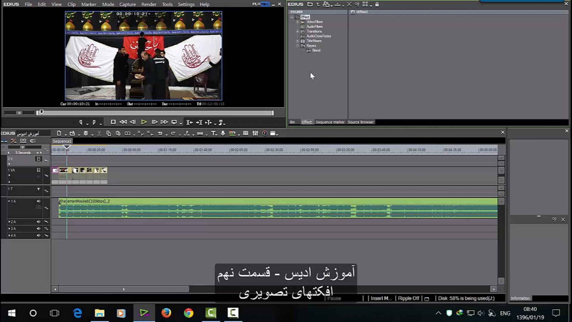Viewport: 572px width, 322px height.
Task: Click the Play button in the preview player
Action: point(144,122)
